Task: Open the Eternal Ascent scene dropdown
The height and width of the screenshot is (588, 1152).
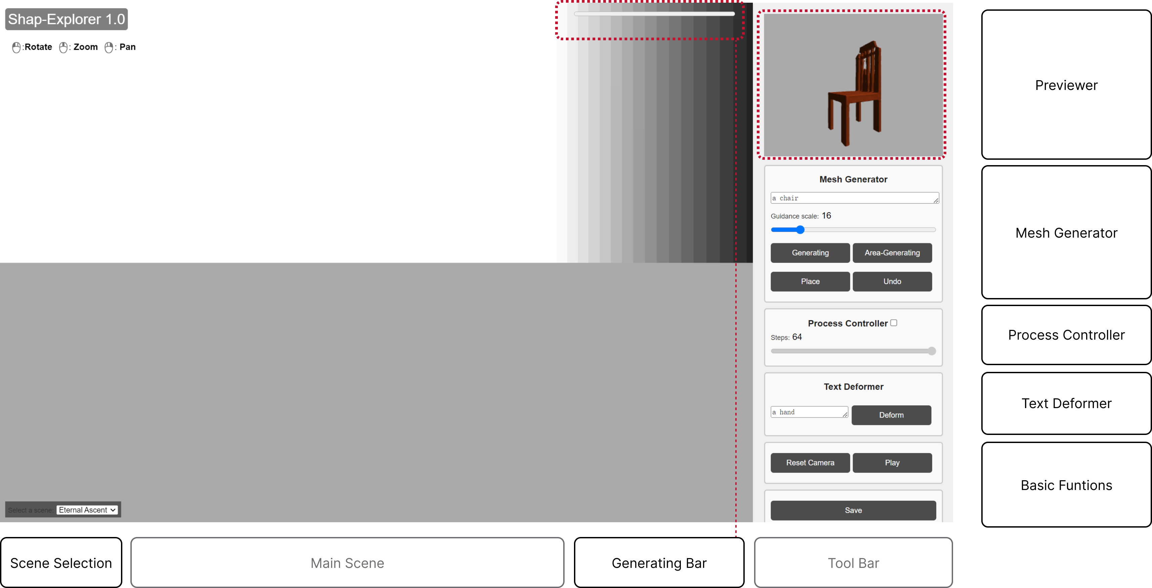Action: [x=87, y=510]
